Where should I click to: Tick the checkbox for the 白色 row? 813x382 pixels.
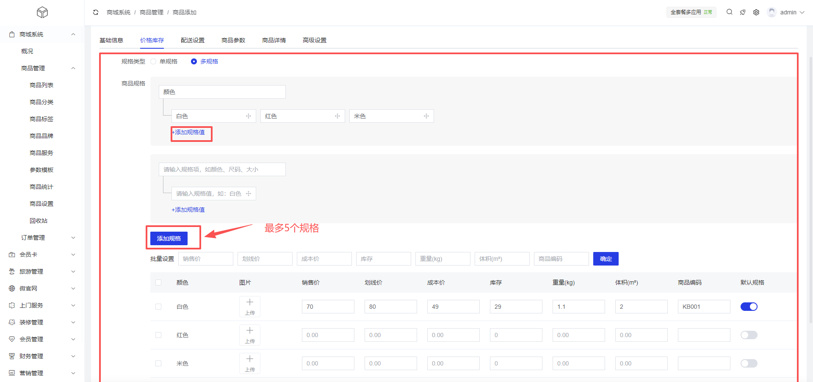[x=158, y=307]
